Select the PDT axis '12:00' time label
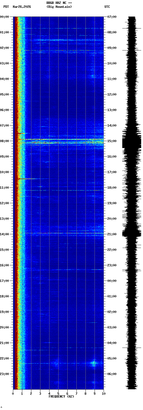Screen dimensions: 143x410 pyautogui.click(x=4, y=203)
